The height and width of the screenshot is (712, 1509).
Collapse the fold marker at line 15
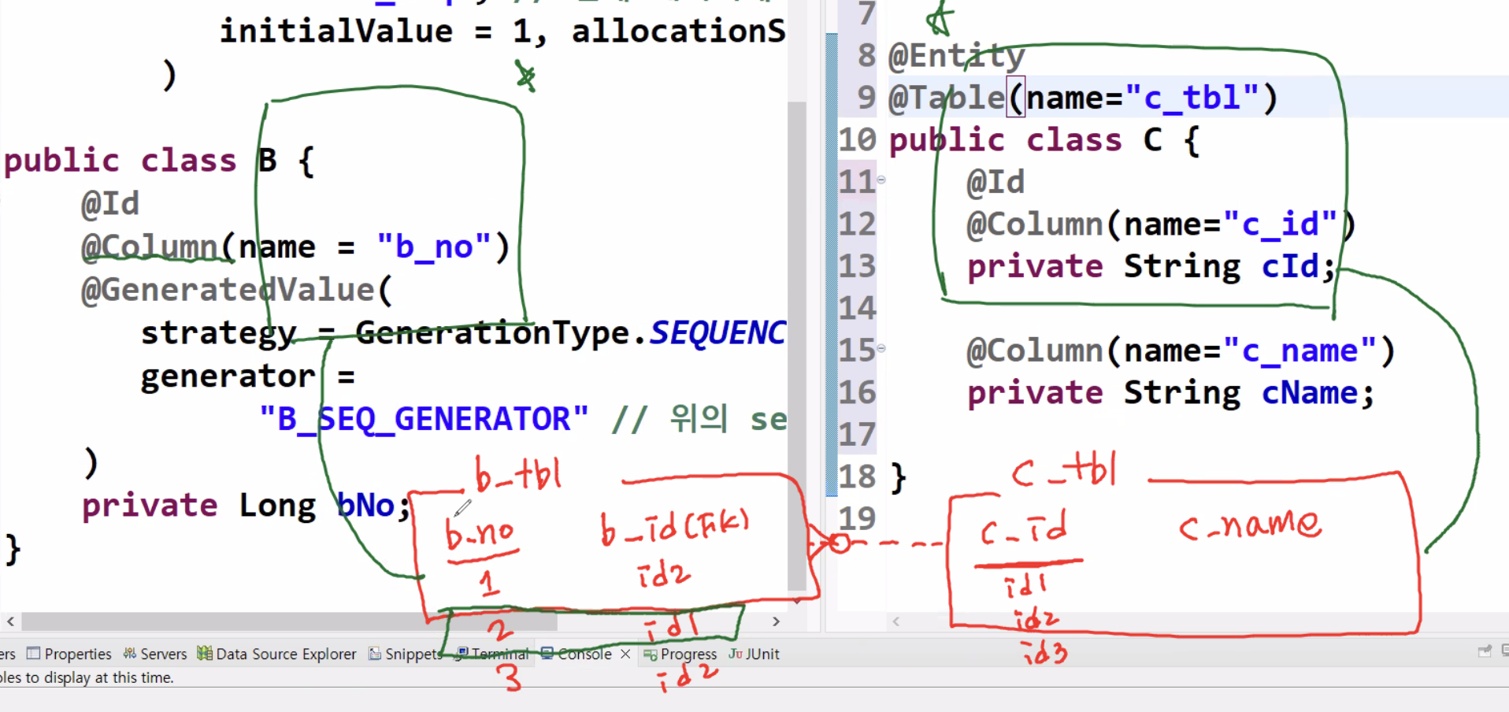881,347
